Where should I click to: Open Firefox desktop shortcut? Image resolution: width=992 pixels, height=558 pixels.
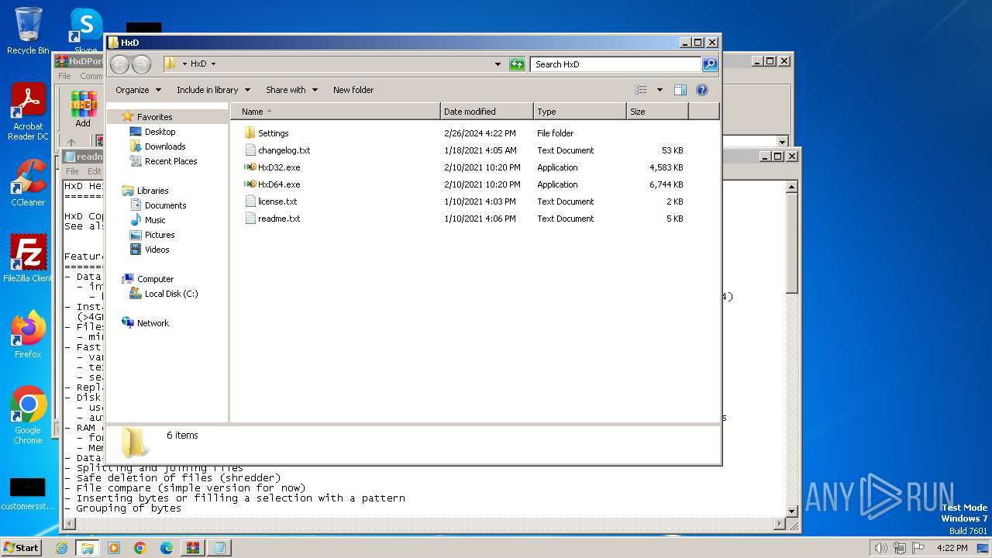click(28, 335)
